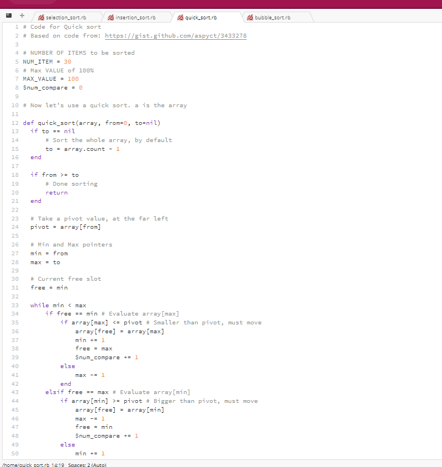Click line number 33 in the gutter
442x467 pixels.
pyautogui.click(x=15, y=305)
